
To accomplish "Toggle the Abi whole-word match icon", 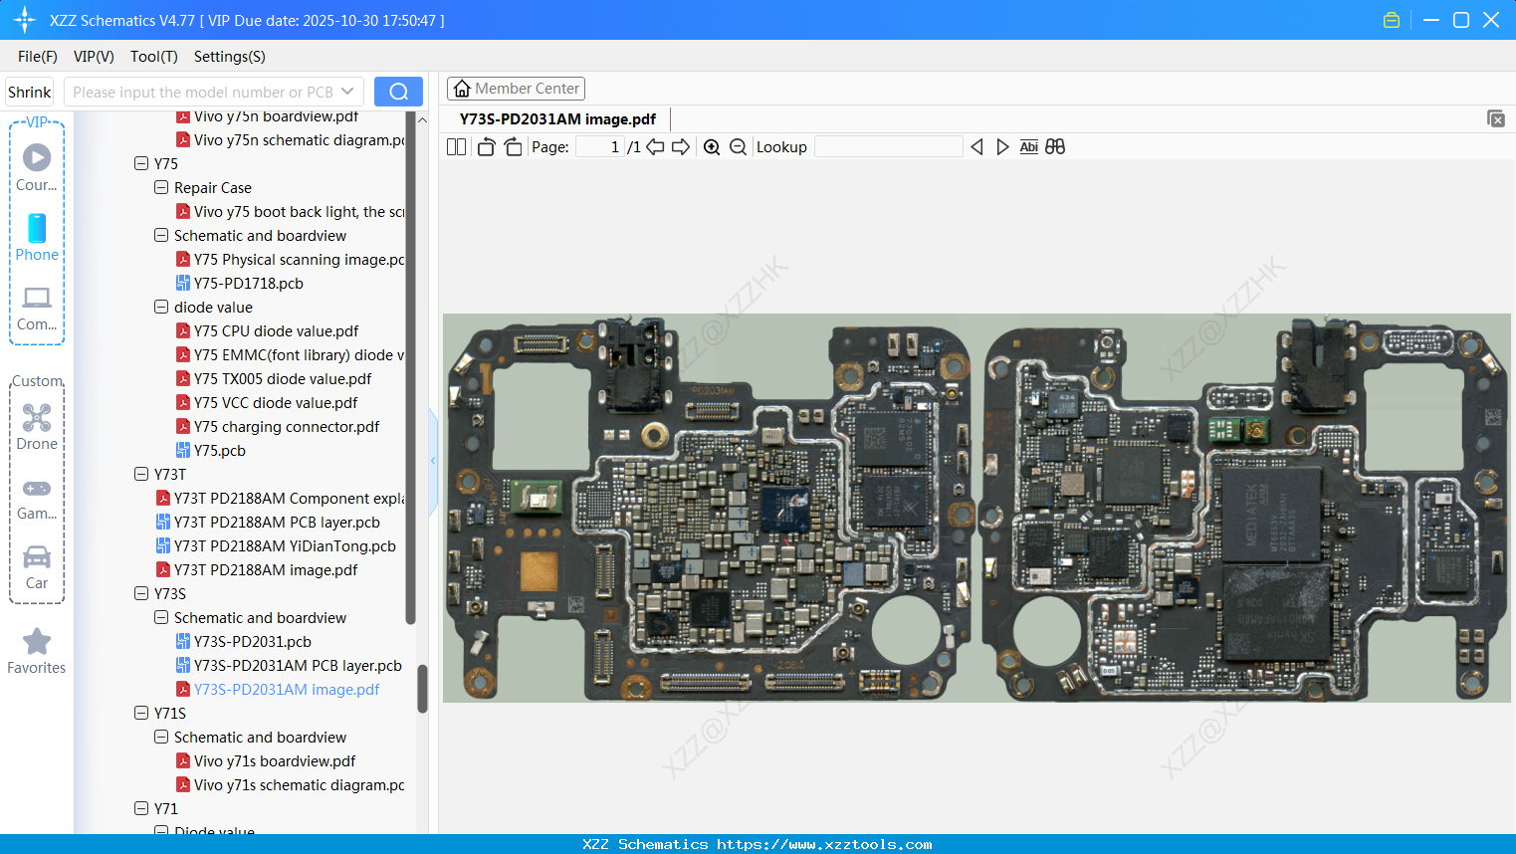I will click(x=1029, y=147).
